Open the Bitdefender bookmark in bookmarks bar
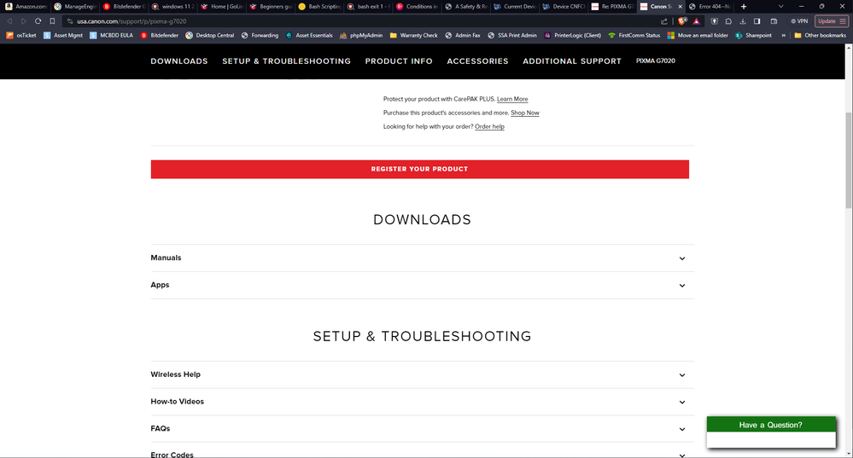The width and height of the screenshot is (853, 458). click(x=160, y=35)
